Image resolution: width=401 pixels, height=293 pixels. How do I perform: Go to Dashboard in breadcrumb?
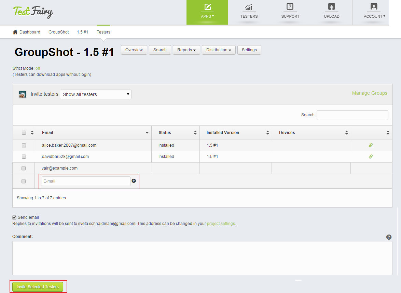pyautogui.click(x=27, y=32)
